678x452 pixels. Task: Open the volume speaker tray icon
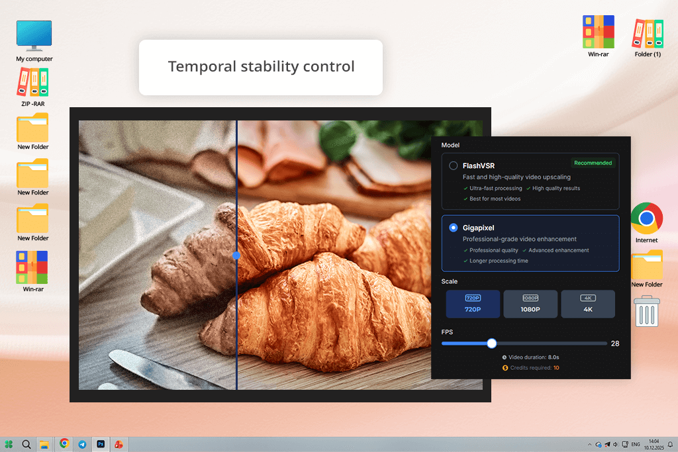615,444
